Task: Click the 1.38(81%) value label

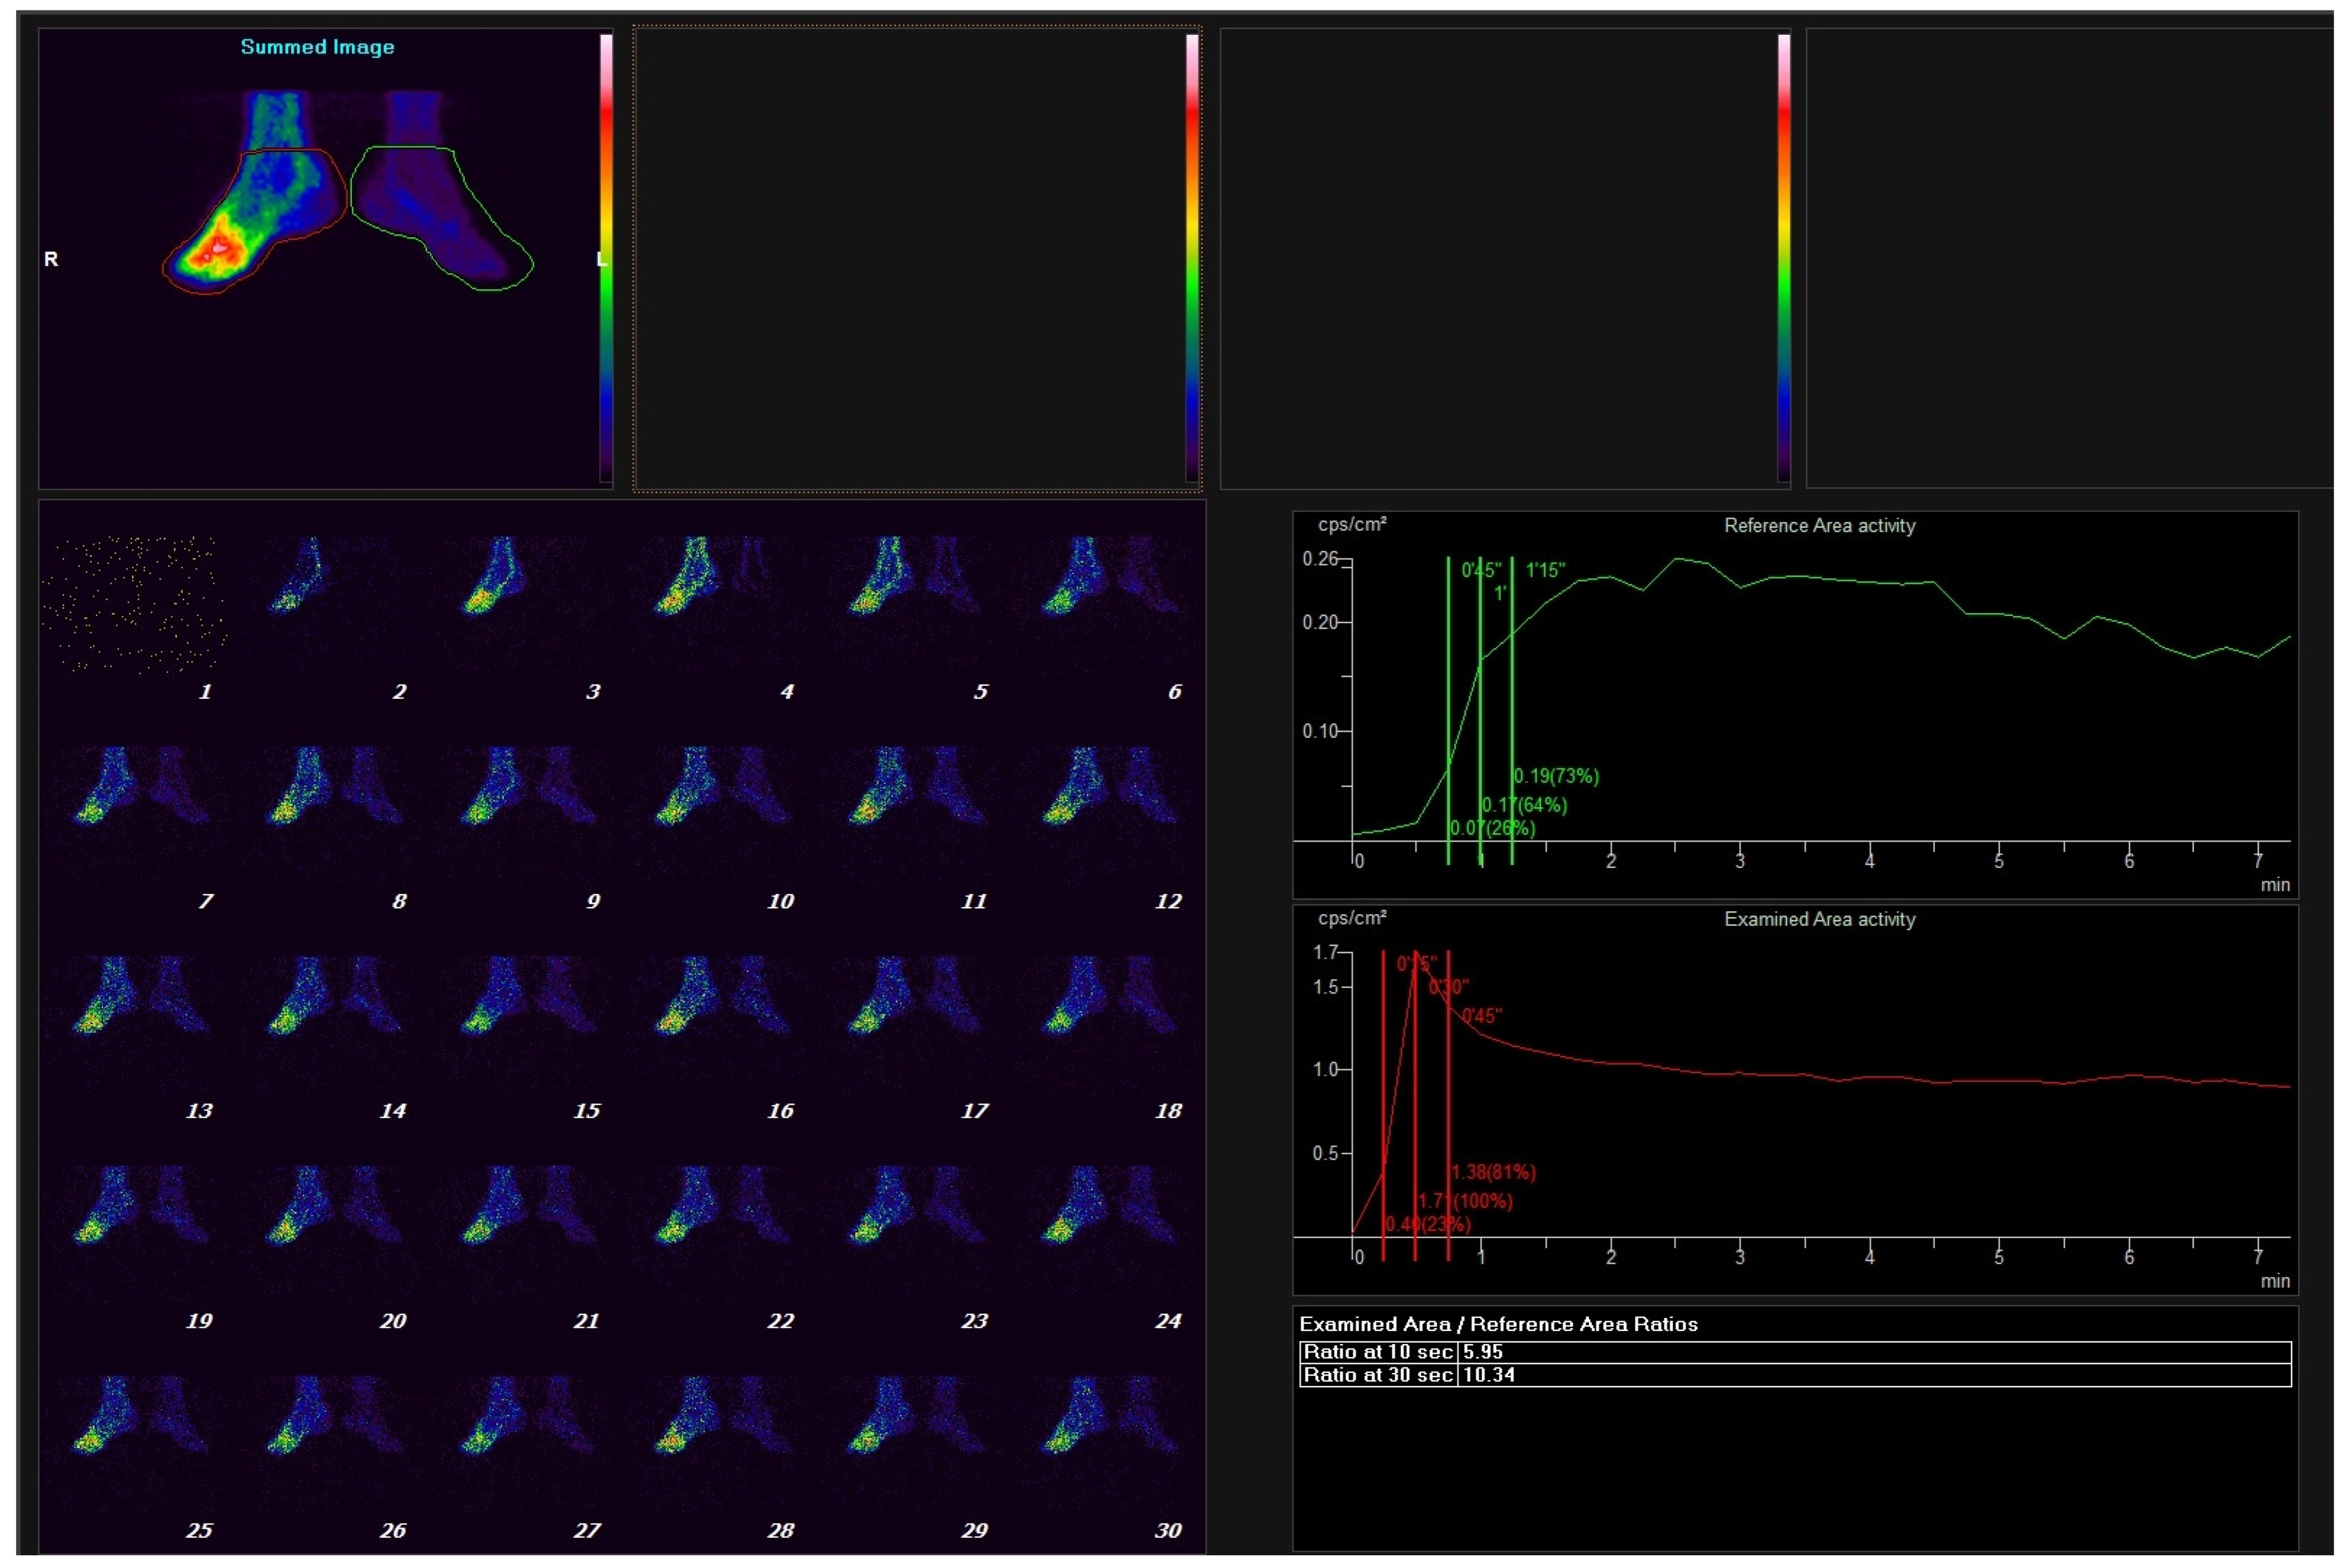Action: tap(1493, 1172)
